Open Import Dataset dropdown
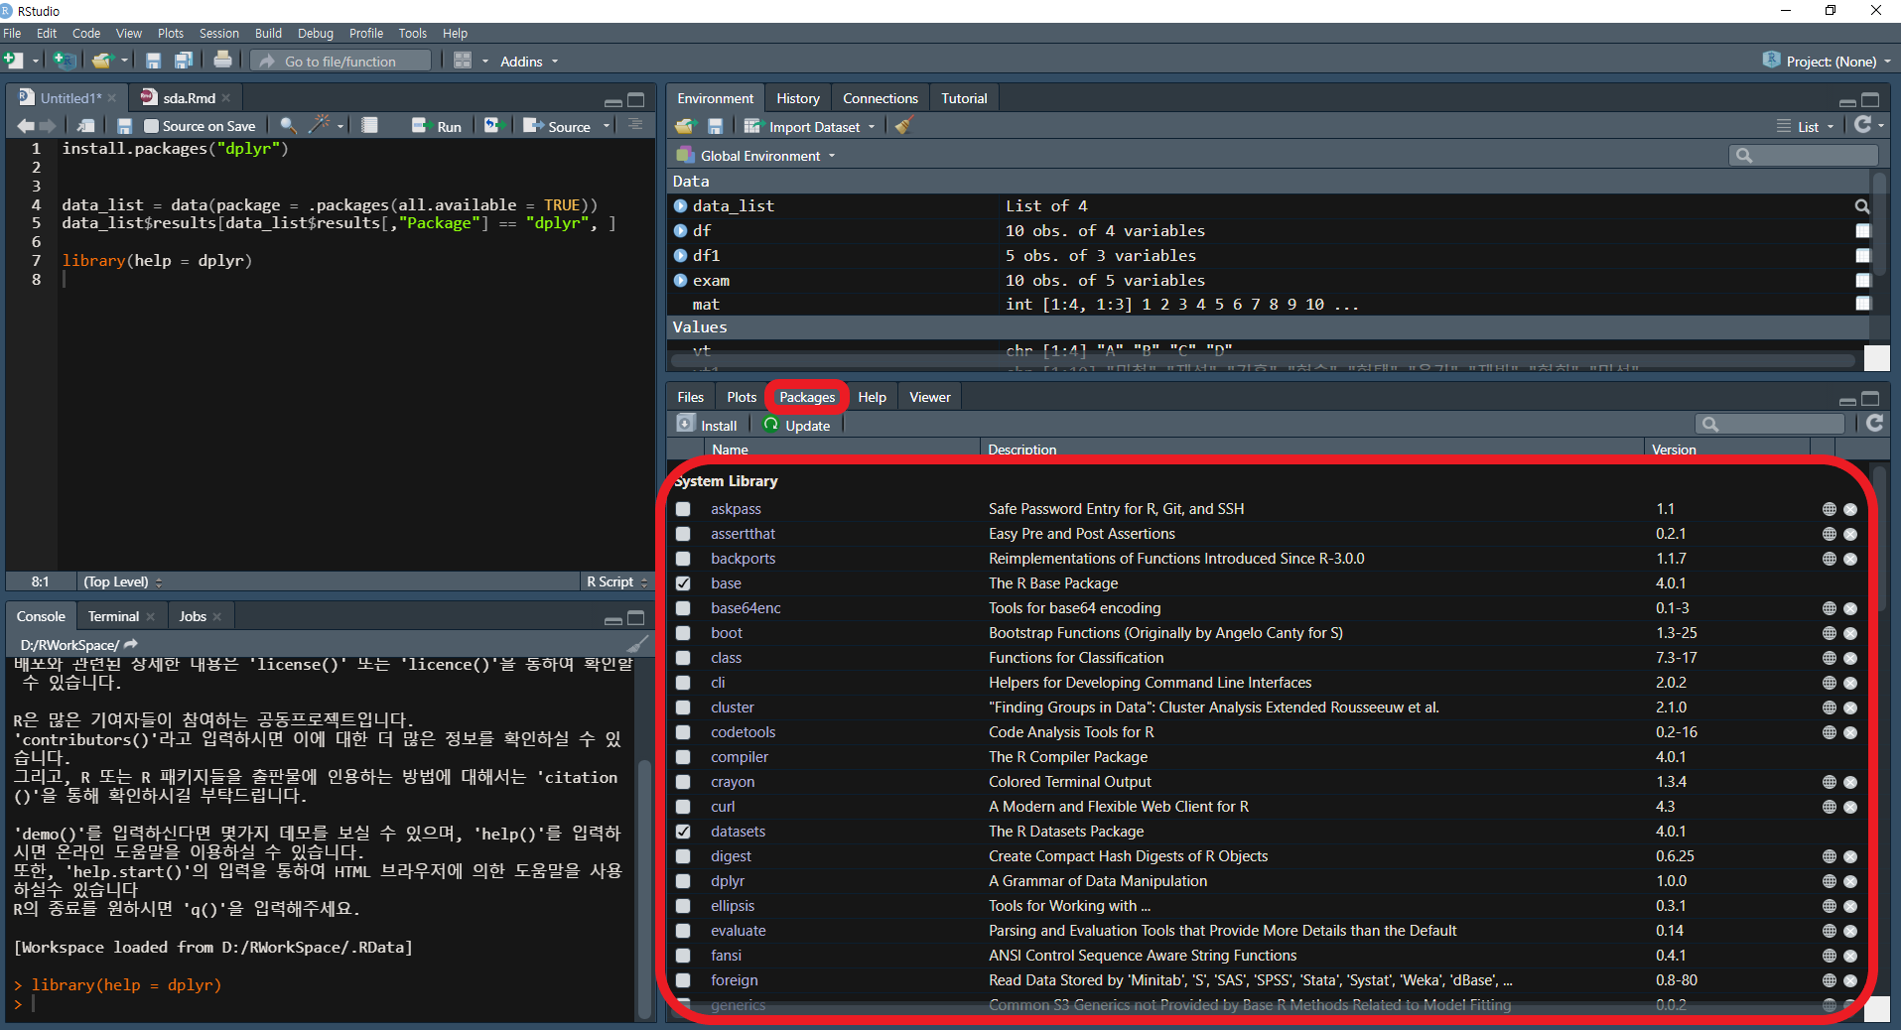This screenshot has width=1901, height=1030. click(x=810, y=127)
